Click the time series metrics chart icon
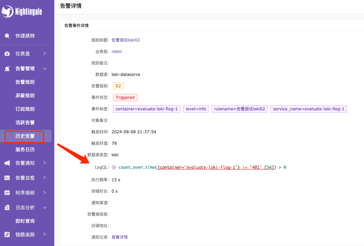Viewport: 364px width, 246px height. click(7, 193)
